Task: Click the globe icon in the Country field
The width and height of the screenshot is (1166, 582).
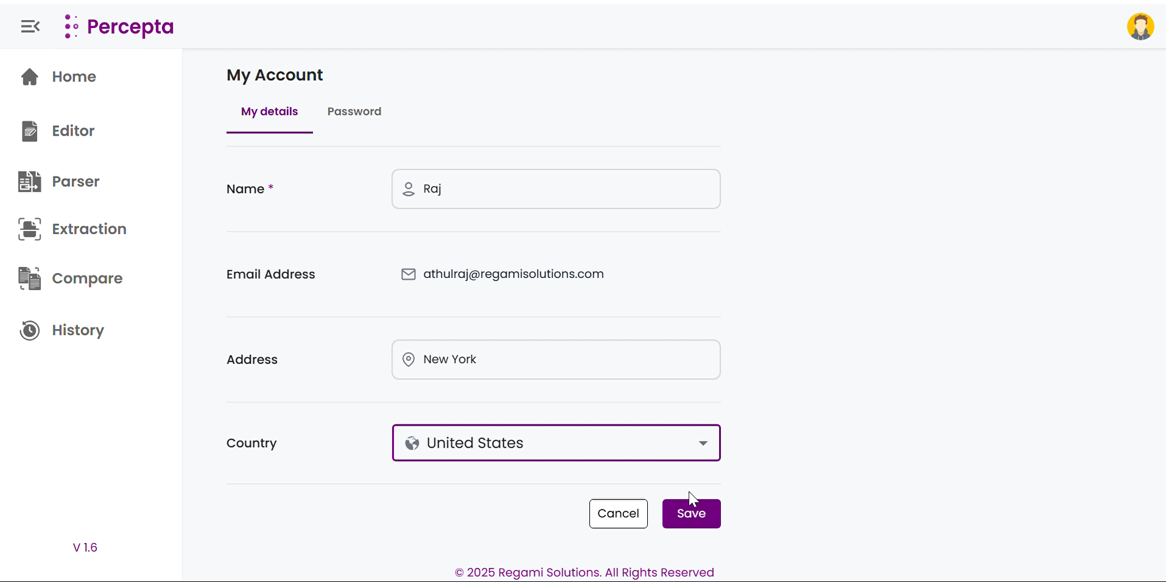Action: 412,443
